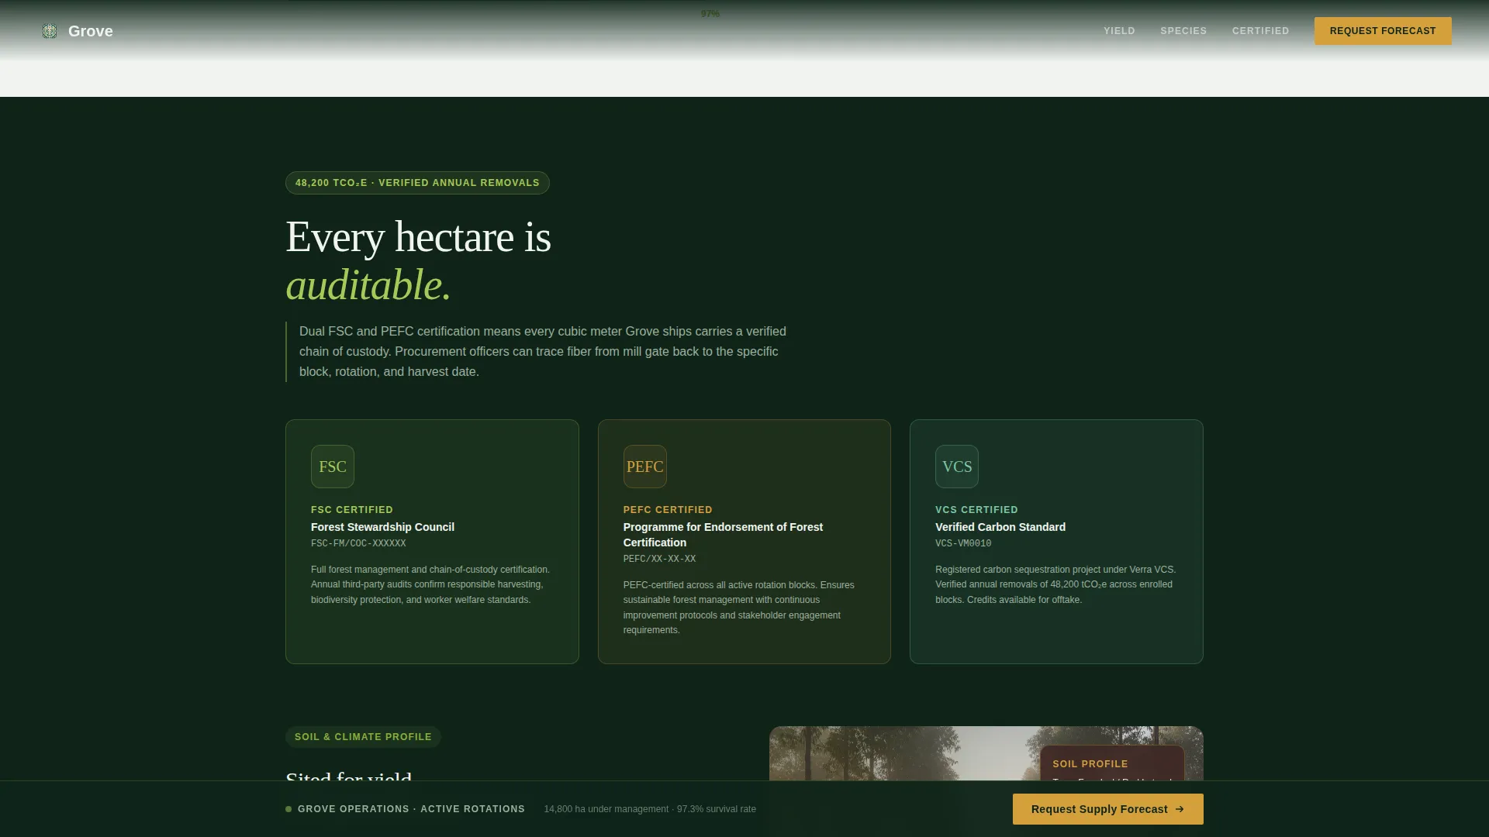The height and width of the screenshot is (837, 1489).
Task: Click the VCS card description about Verra
Action: point(1055,584)
